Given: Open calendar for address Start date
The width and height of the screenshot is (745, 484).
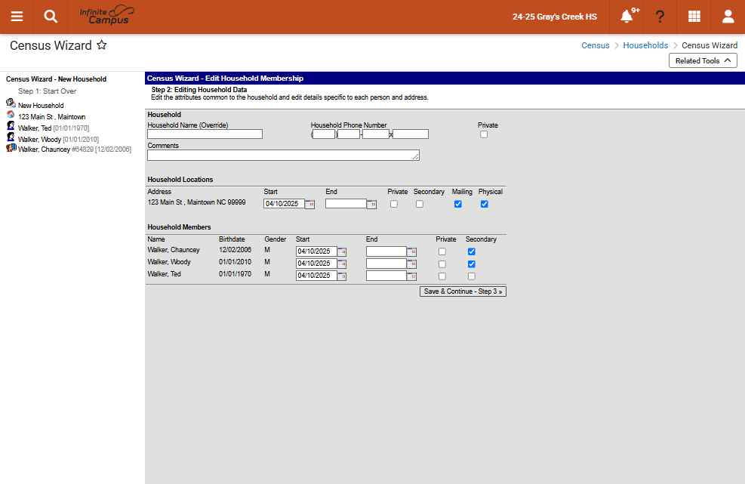Looking at the screenshot, I should 309,204.
